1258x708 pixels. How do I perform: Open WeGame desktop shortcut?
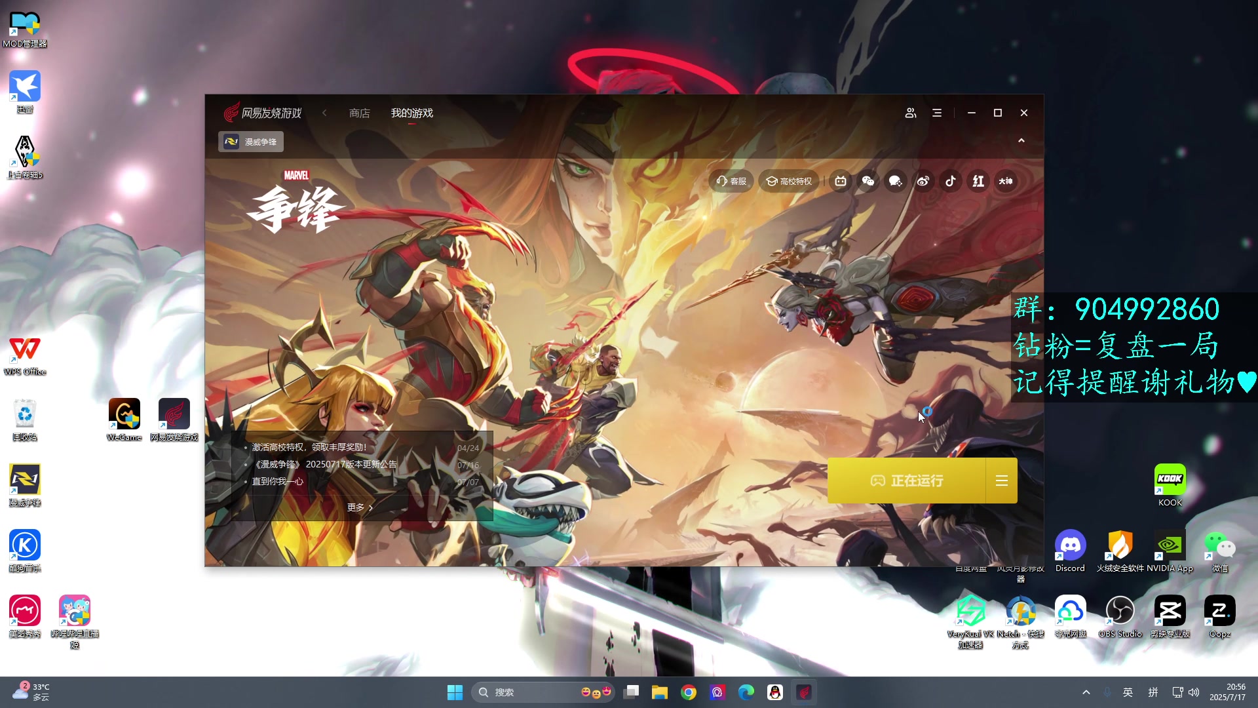pos(124,420)
